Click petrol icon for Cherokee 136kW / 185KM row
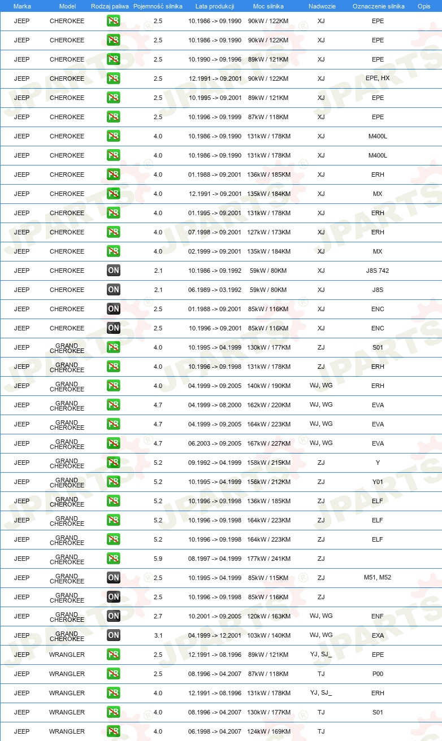 coord(113,175)
